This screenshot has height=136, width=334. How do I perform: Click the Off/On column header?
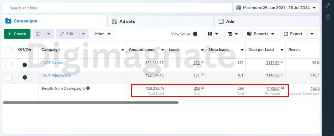(24, 50)
